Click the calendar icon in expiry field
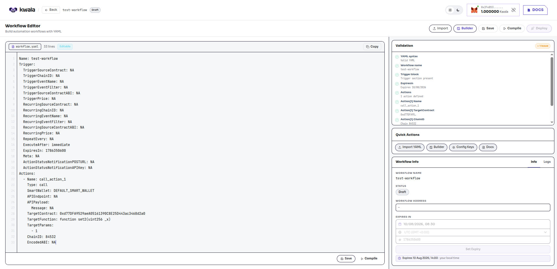557x269 pixels. (x=400, y=224)
